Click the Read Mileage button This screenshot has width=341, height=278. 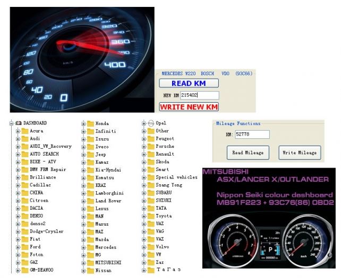click(x=248, y=153)
